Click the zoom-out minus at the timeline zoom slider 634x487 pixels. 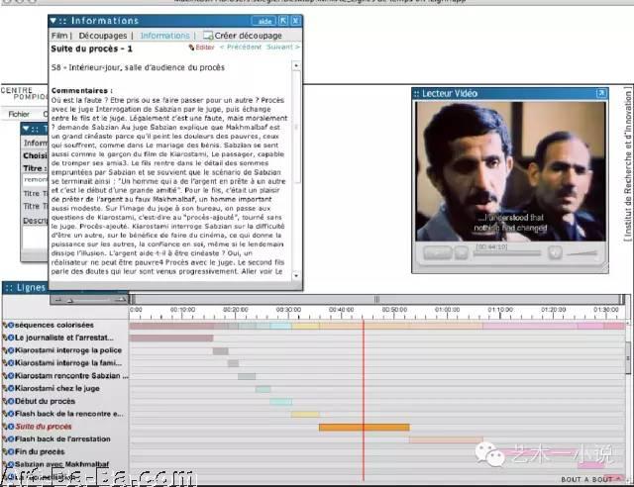tap(57, 300)
